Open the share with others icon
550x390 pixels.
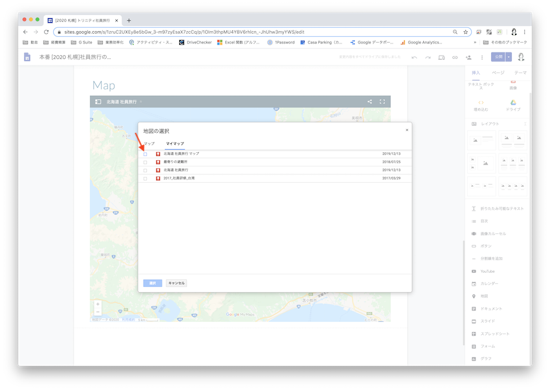click(468, 57)
